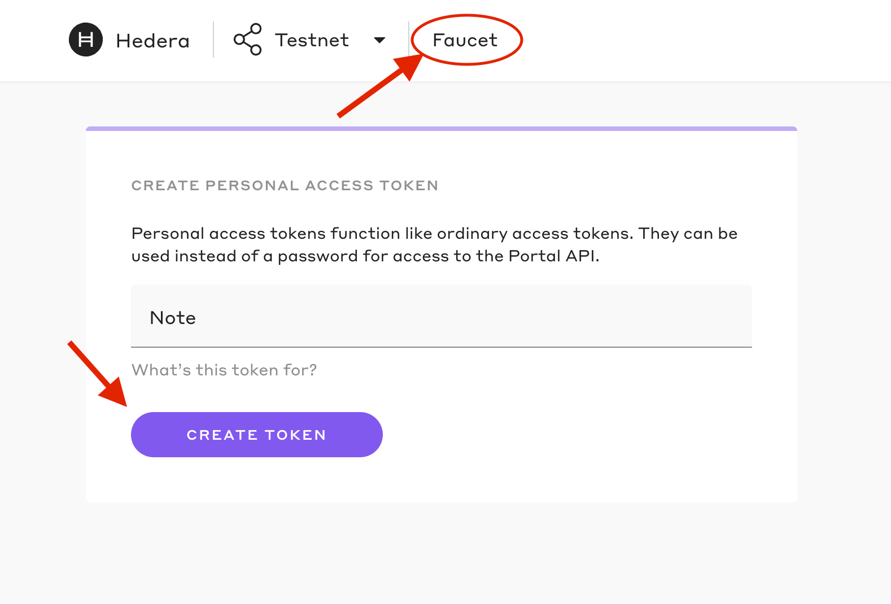Image resolution: width=891 pixels, height=604 pixels.
Task: Click the words "Portal API" in description
Action: (553, 256)
